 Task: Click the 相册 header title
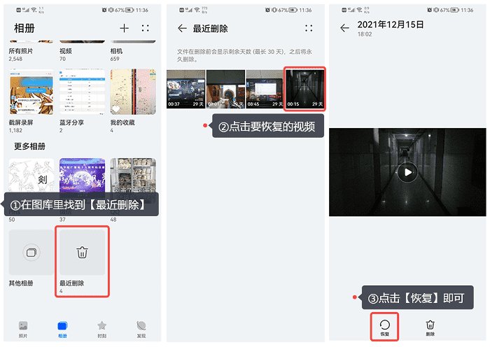tap(24, 28)
